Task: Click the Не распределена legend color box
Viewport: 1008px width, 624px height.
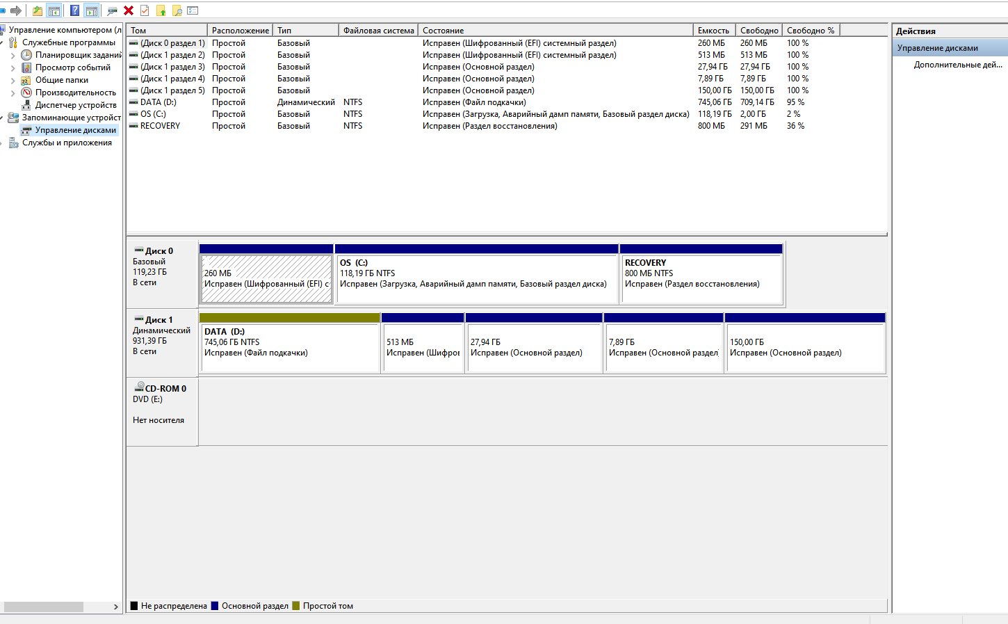Action: [134, 606]
